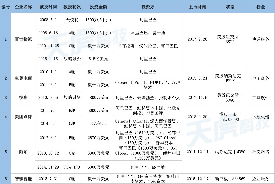Click the 数百万美元 amount cell
Viewport: 275px width, 184px height.
[x=98, y=72]
